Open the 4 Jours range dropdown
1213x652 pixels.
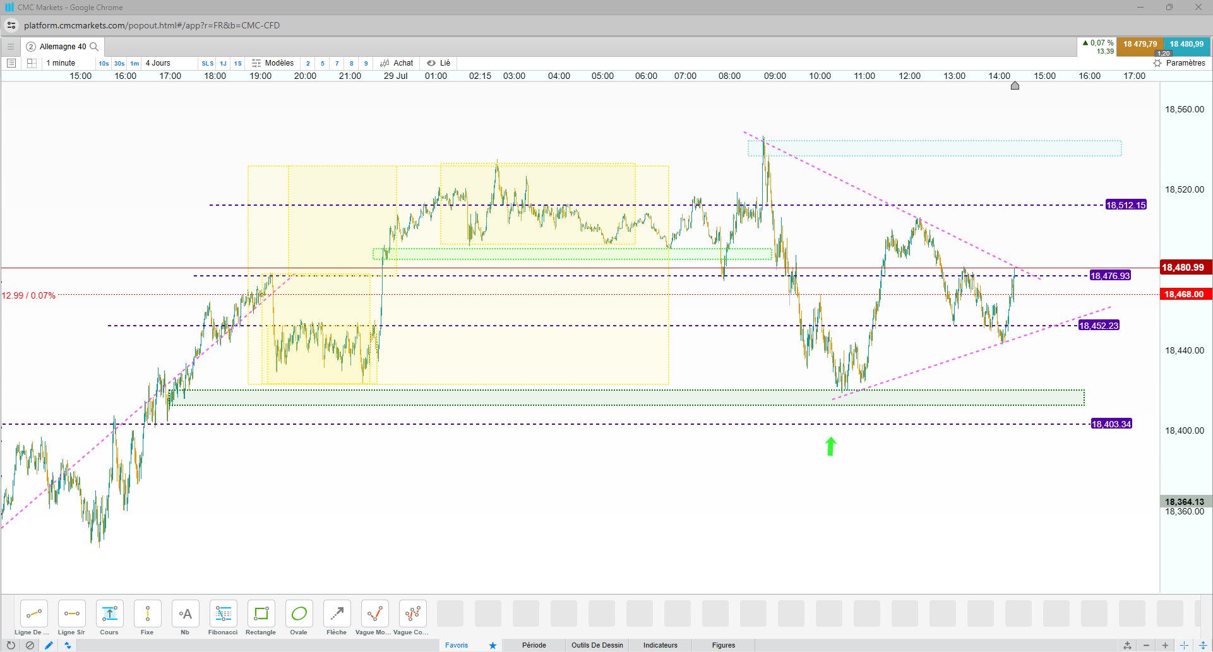[158, 63]
